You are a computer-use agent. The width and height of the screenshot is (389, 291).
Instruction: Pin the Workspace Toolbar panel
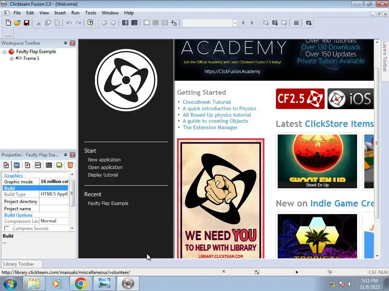point(65,43)
